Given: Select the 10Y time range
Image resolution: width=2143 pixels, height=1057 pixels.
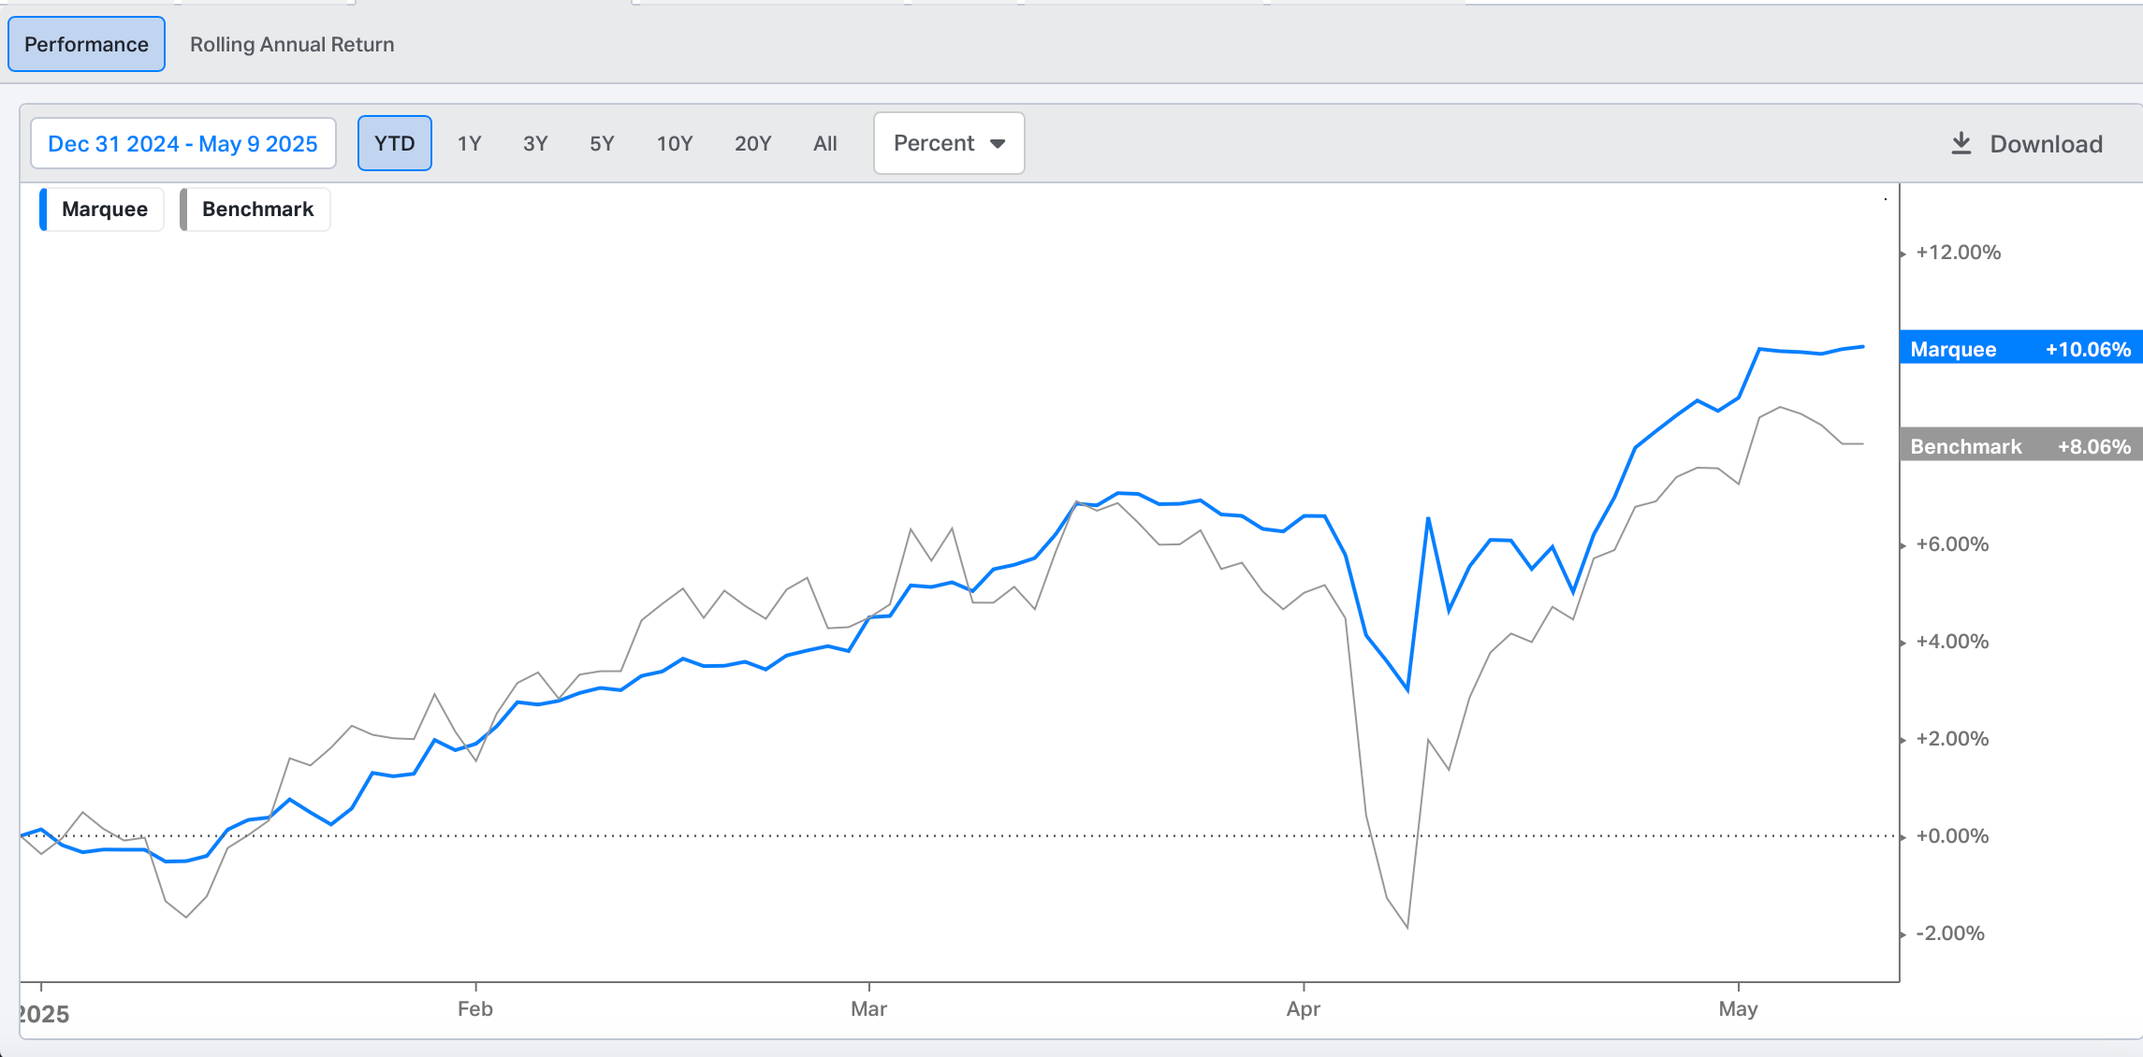Looking at the screenshot, I should point(675,143).
